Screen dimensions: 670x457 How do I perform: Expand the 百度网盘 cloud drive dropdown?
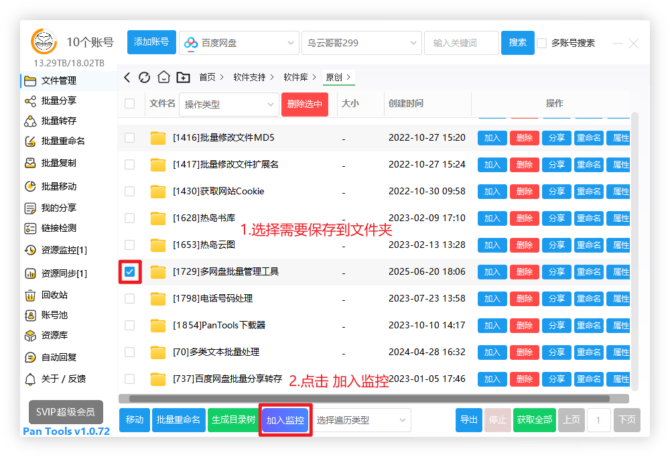(x=239, y=43)
